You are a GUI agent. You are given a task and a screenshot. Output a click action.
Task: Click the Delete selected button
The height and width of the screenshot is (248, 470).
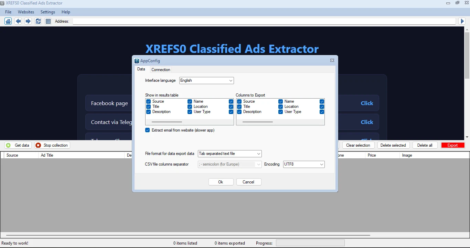(394, 145)
